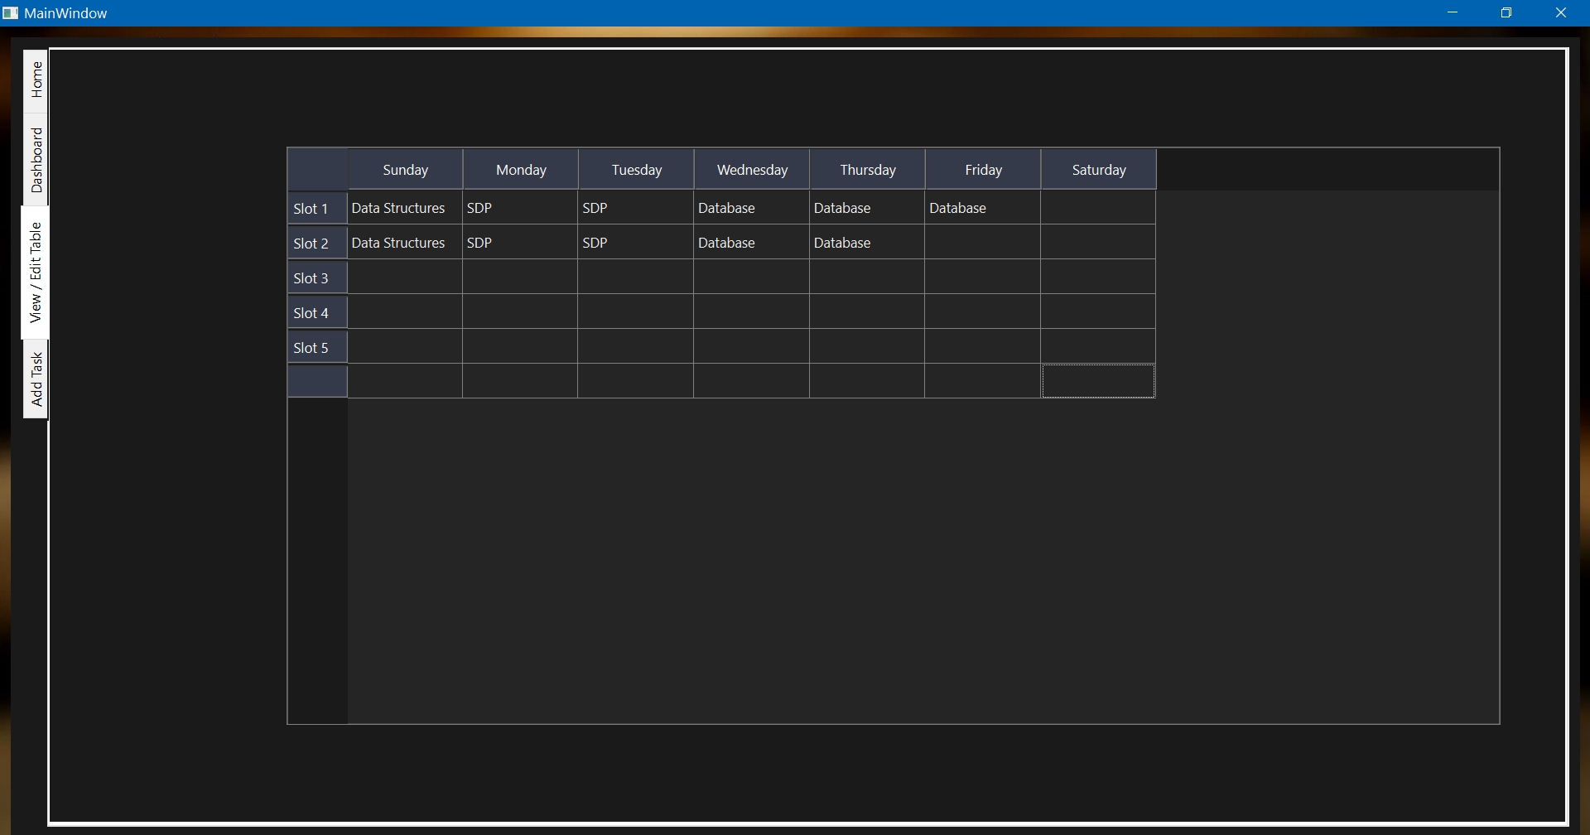The height and width of the screenshot is (835, 1590).
Task: Click the table's top-left corner select-all button
Action: pos(318,170)
